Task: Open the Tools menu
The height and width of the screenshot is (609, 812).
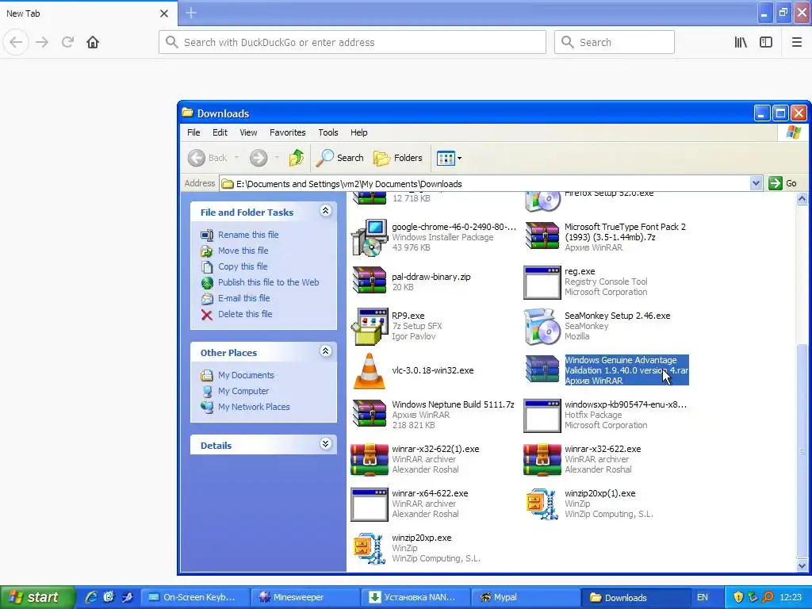Action: tap(327, 132)
